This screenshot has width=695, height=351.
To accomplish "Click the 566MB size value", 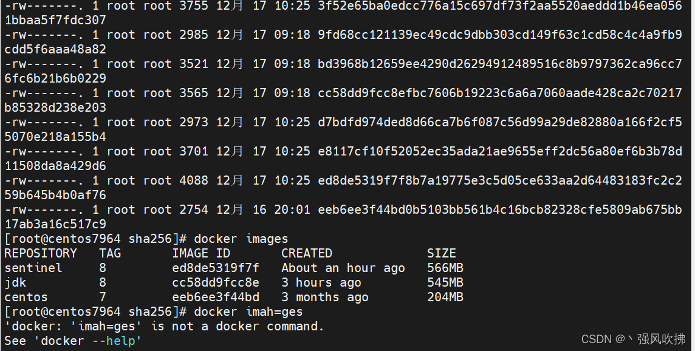I will (445, 268).
